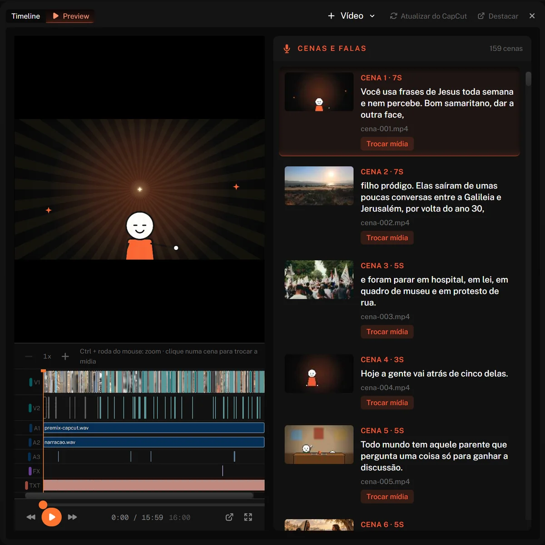545x545 pixels.
Task: Select the A3 audio track label
Action: pyautogui.click(x=35, y=457)
